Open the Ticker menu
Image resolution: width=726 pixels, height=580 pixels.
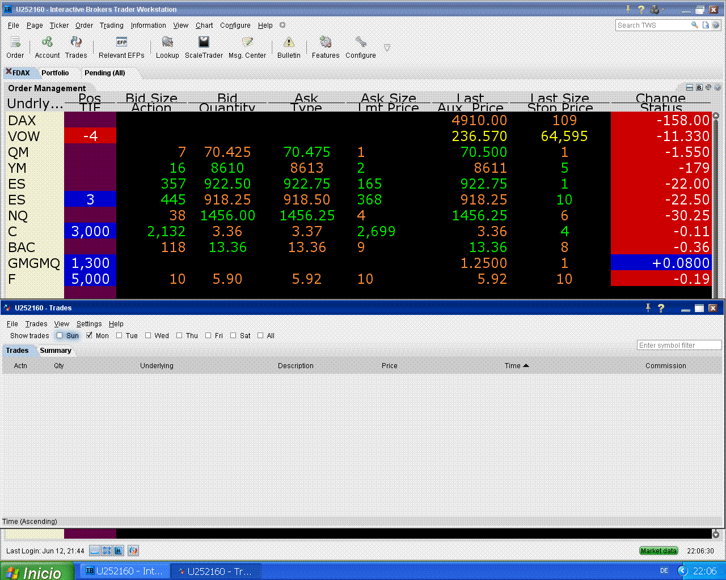coord(59,25)
